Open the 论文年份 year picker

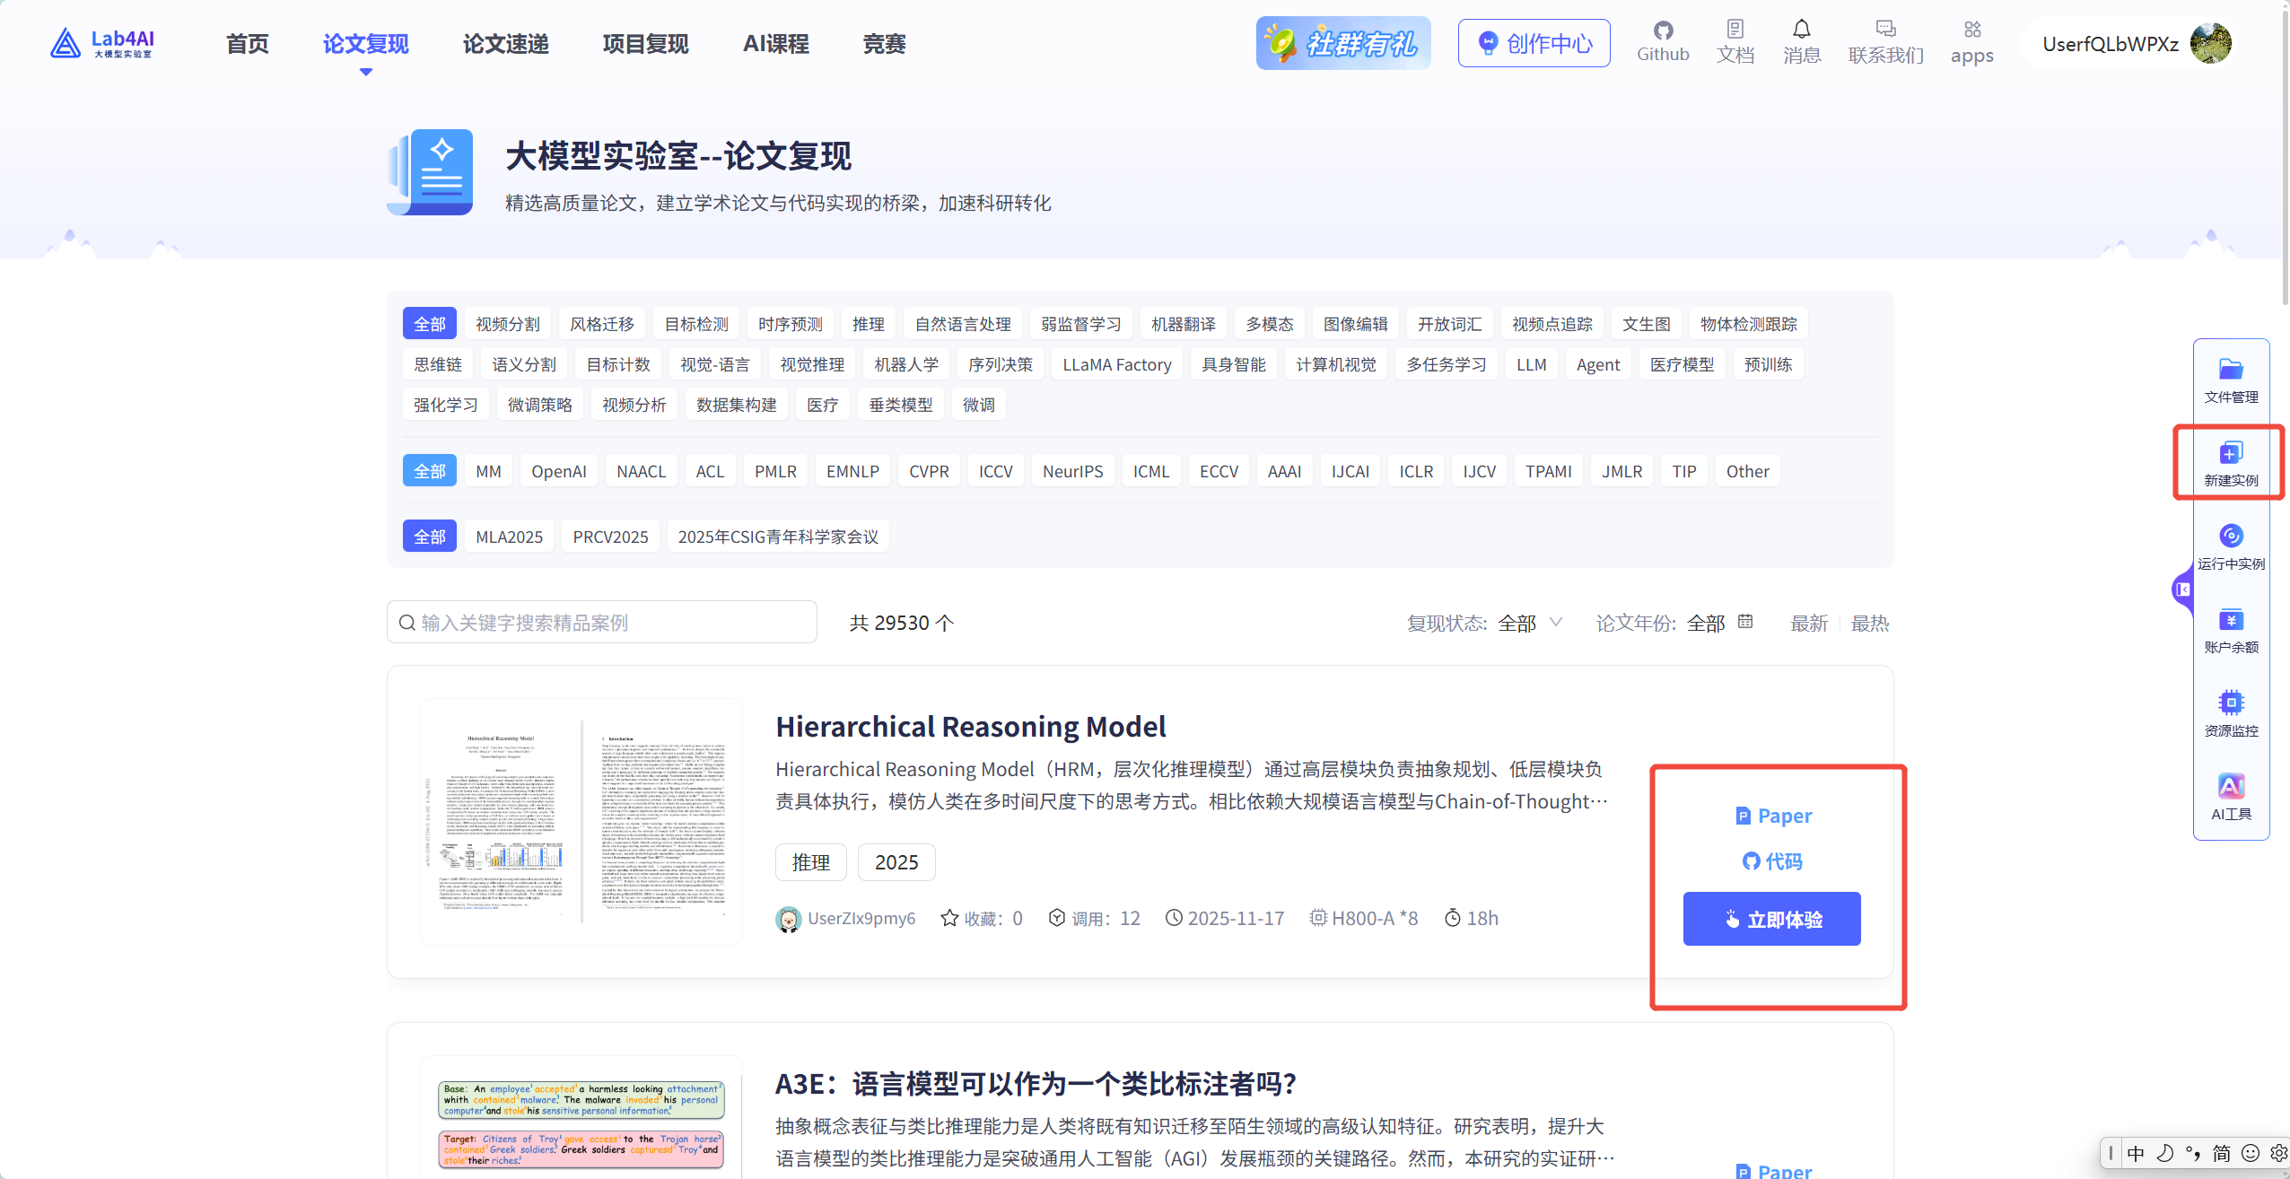1718,623
